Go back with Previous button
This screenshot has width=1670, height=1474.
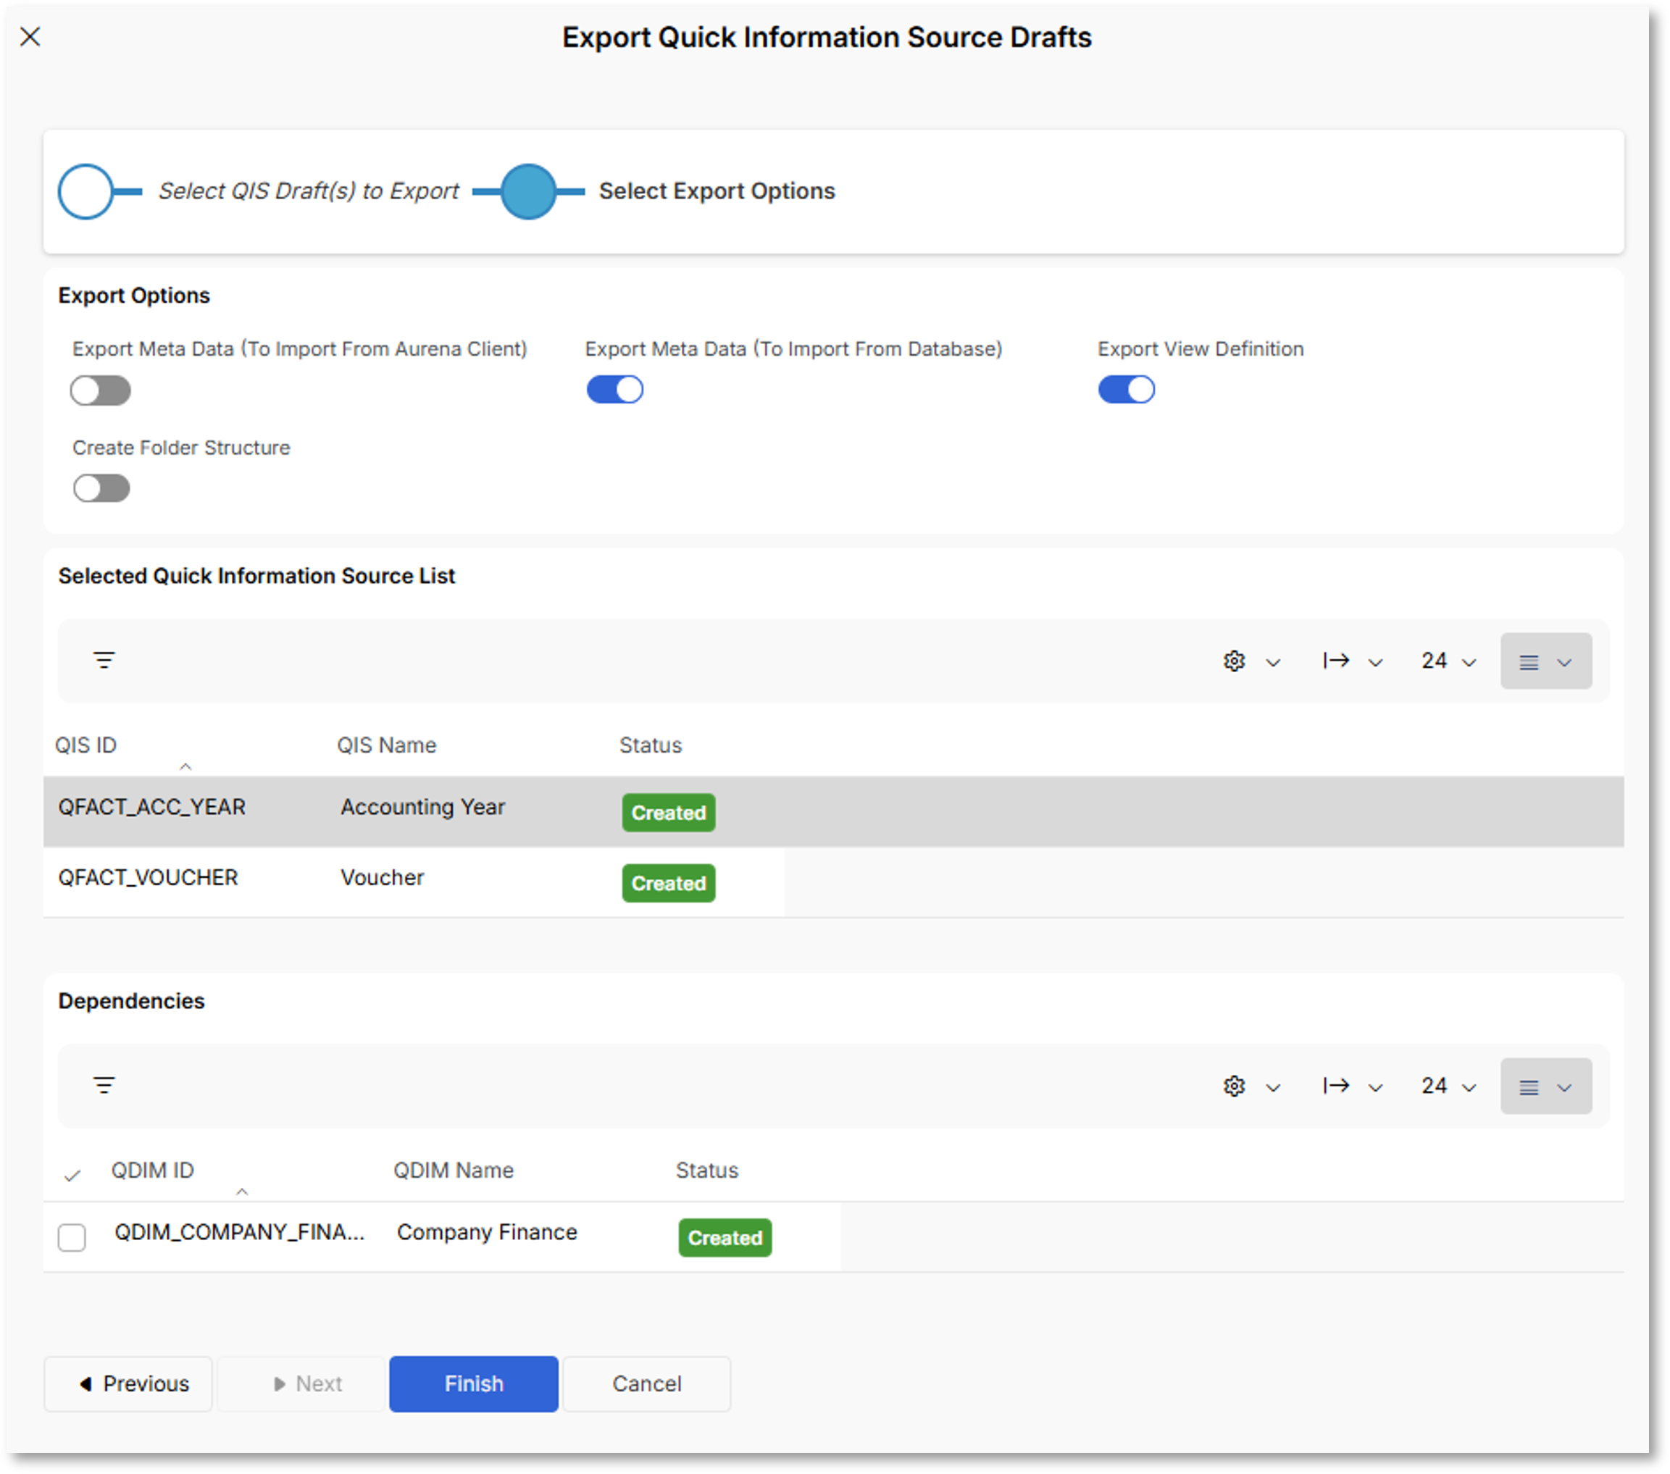128,1383
